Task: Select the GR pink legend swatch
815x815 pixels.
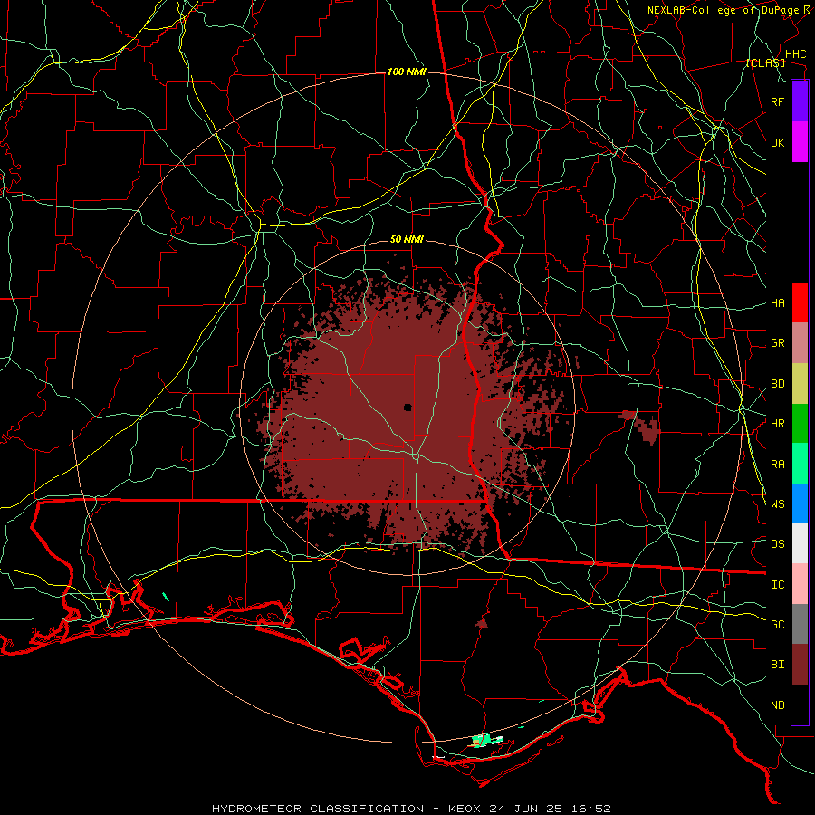Action: [x=800, y=342]
